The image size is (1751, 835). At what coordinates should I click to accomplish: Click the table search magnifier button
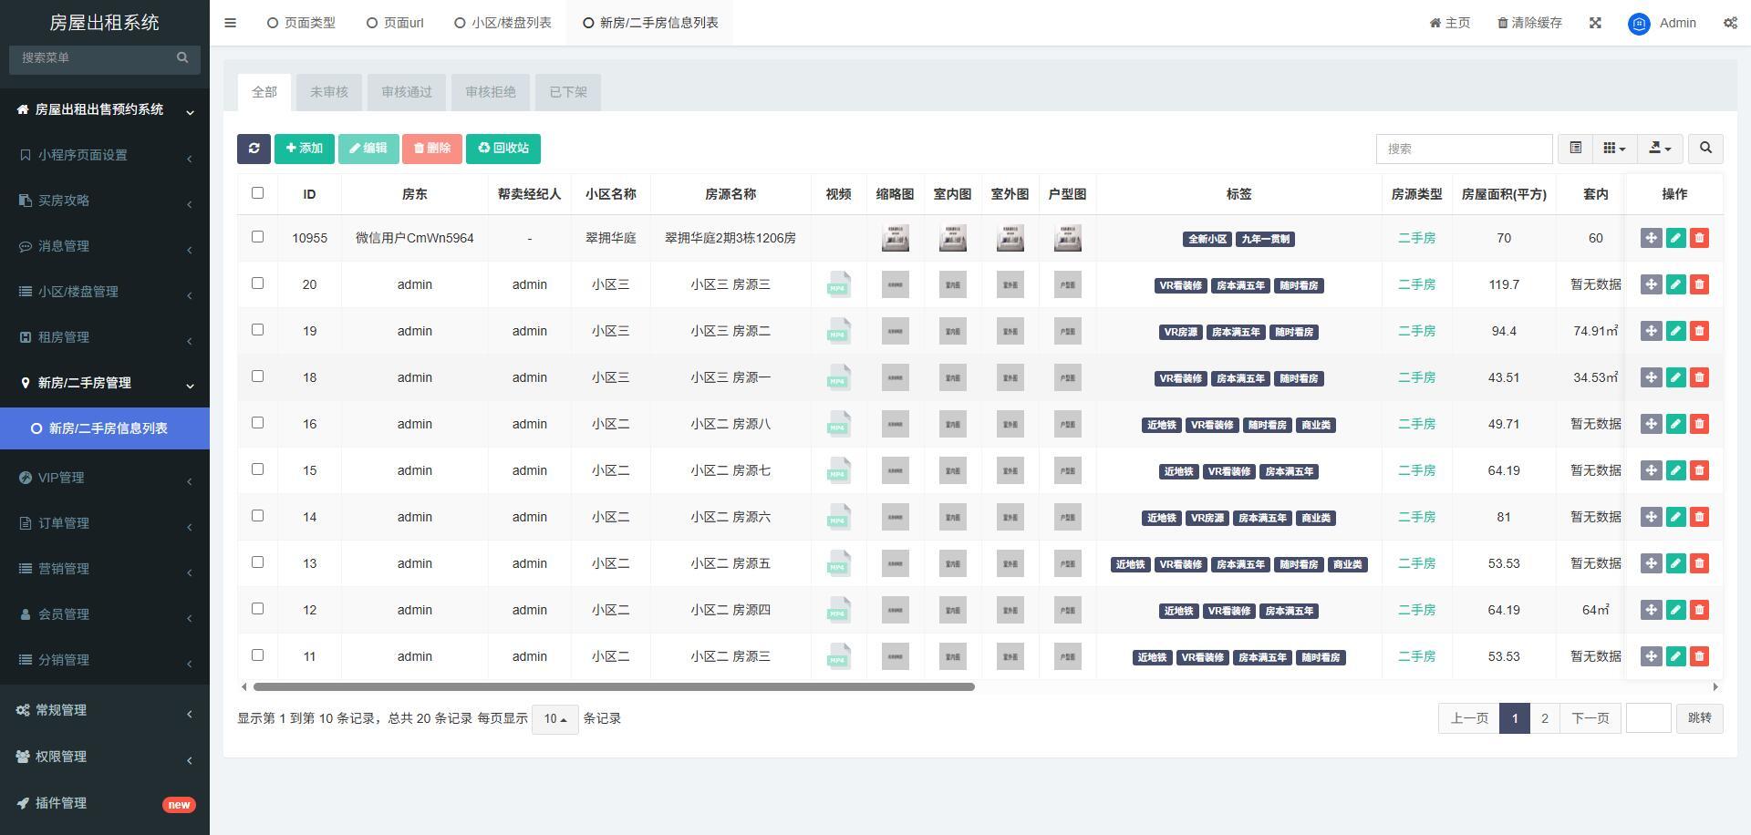point(1705,148)
